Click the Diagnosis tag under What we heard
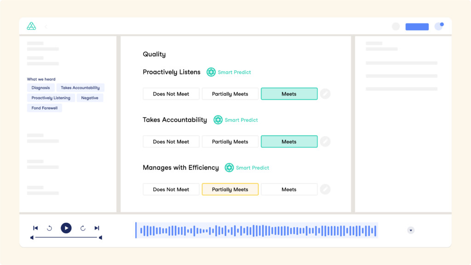Viewport: 471px width, 265px height. pyautogui.click(x=40, y=87)
